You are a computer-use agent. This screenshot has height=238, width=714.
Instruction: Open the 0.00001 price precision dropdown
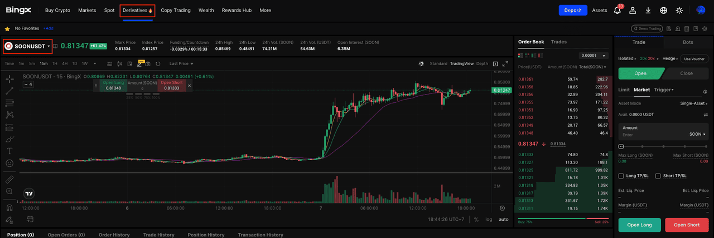594,56
